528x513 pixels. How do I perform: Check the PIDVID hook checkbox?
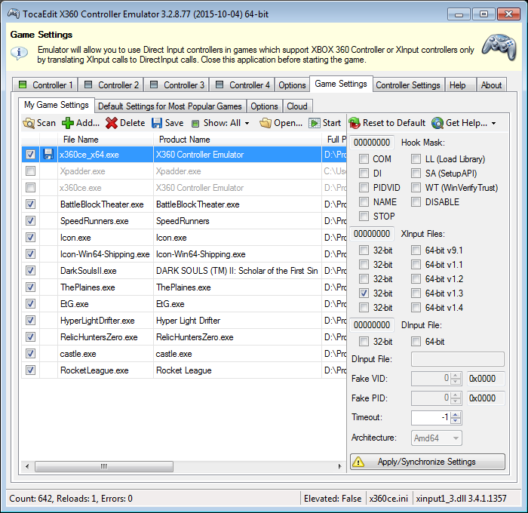(x=364, y=187)
